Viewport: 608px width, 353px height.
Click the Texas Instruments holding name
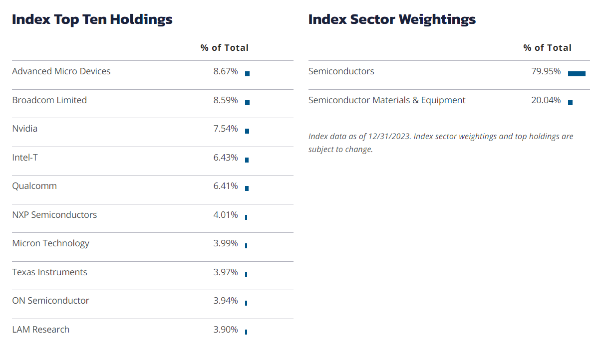click(x=49, y=272)
